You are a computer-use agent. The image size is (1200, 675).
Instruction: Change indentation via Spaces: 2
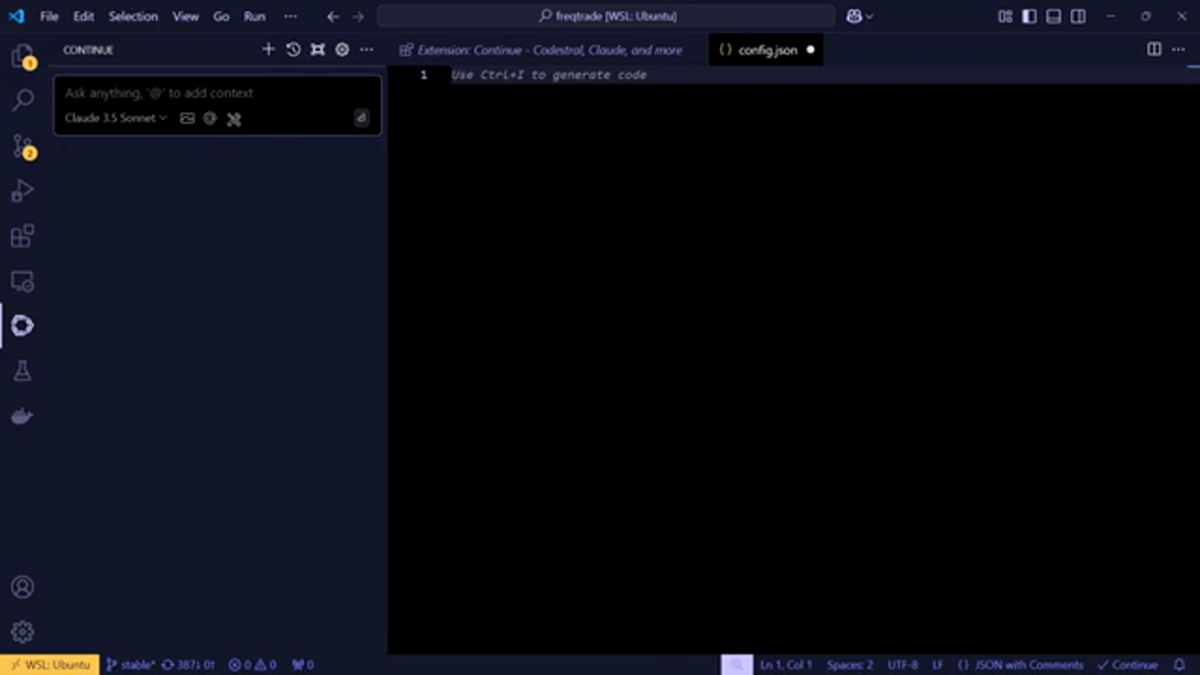(x=849, y=665)
